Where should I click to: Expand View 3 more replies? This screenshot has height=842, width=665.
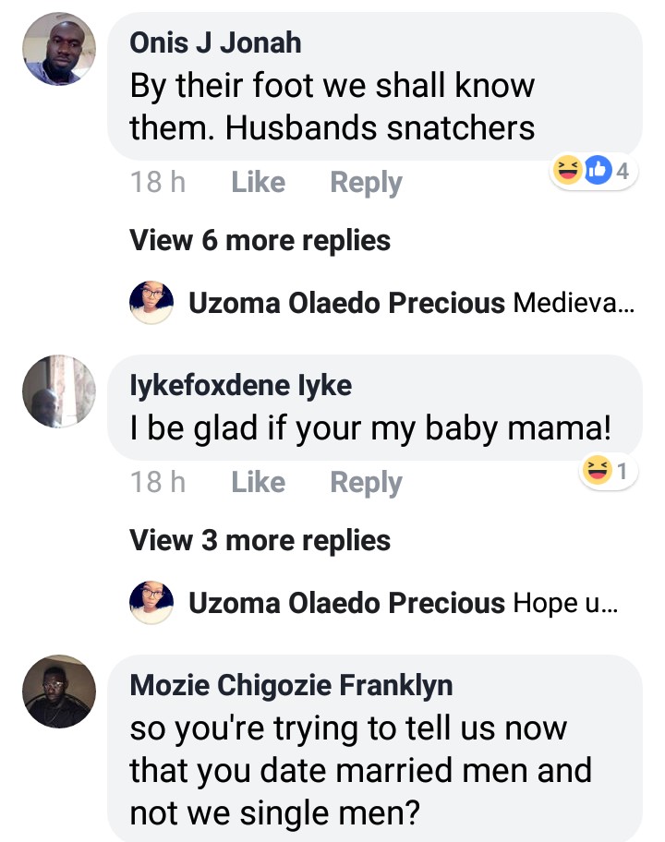click(260, 540)
